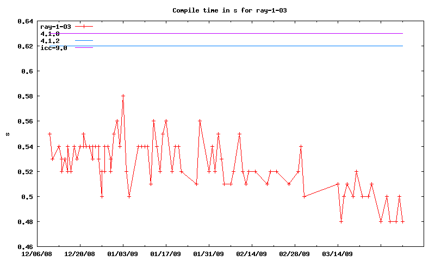Click the 0.58 y-axis tick label
The image size is (435, 261).
click(26, 96)
